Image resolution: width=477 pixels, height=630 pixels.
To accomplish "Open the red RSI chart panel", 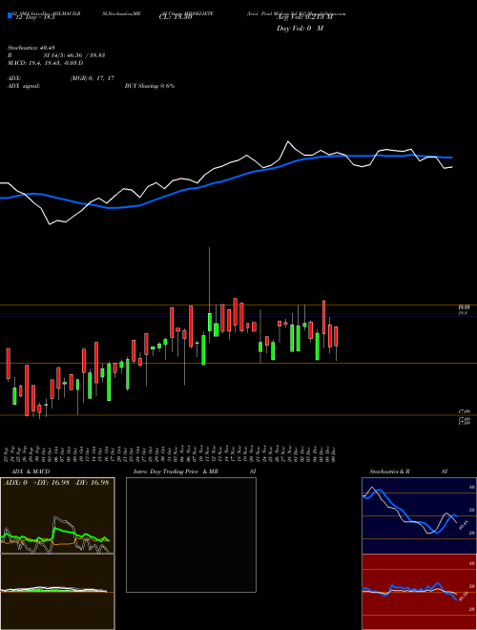I will [419, 592].
